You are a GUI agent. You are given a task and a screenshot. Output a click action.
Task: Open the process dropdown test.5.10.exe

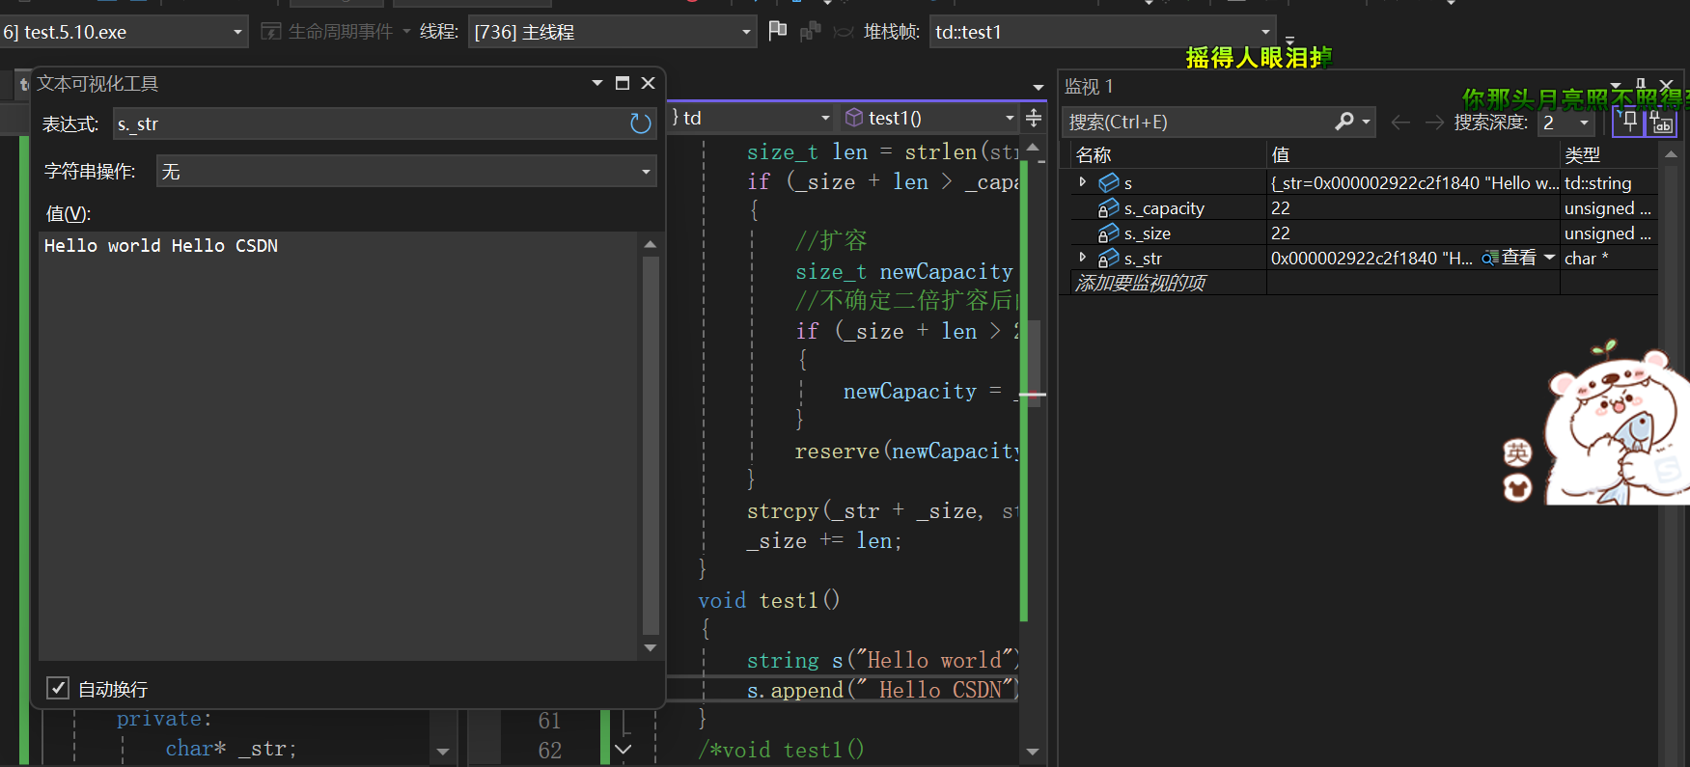tap(124, 32)
